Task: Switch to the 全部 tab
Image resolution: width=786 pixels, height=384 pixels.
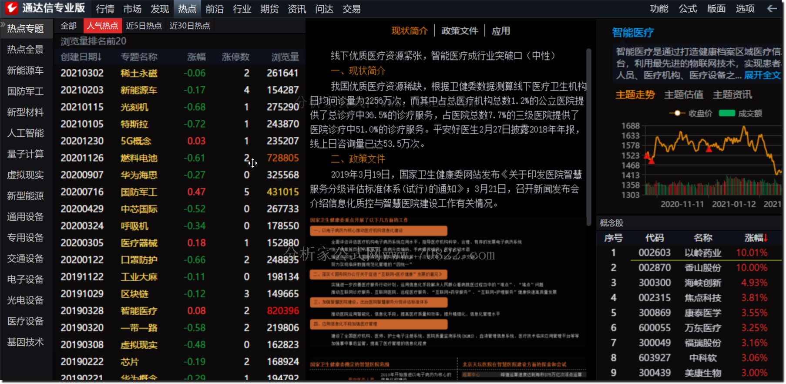Action: [x=68, y=26]
